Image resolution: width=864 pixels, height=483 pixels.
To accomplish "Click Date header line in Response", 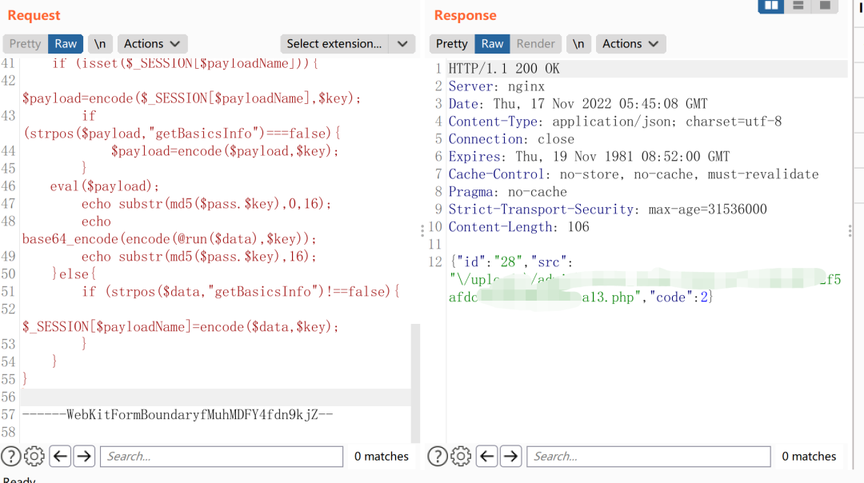I will click(578, 103).
